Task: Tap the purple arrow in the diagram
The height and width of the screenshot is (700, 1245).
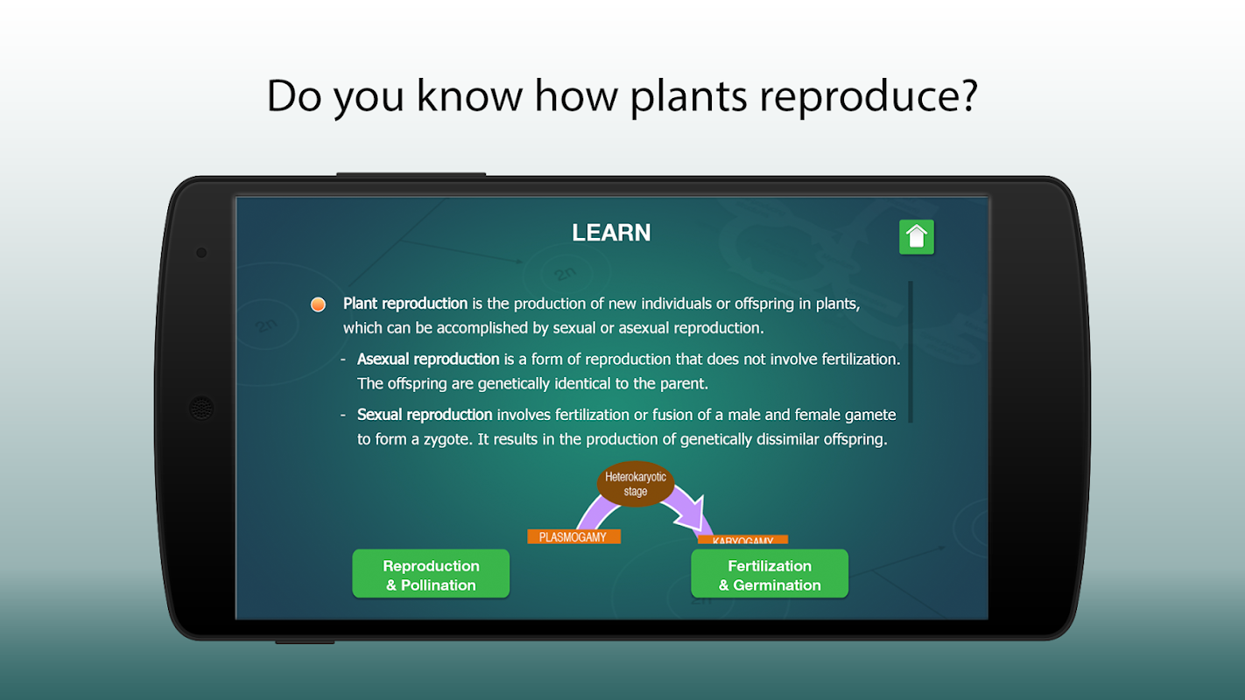Action: pyautogui.click(x=688, y=512)
